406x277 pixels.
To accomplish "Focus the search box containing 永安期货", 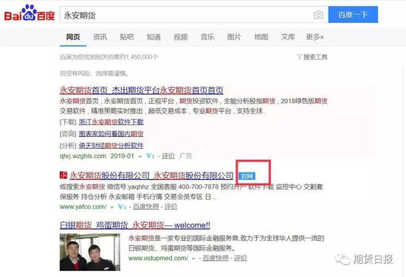I will tap(186, 15).
